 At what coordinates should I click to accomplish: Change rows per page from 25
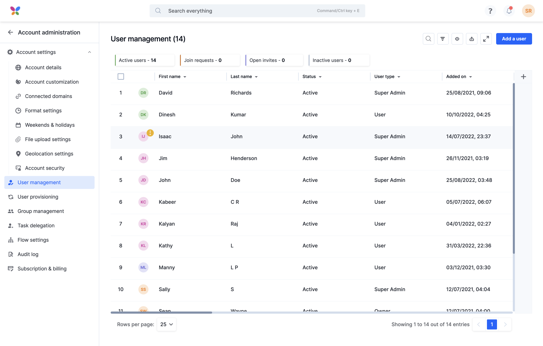[166, 324]
